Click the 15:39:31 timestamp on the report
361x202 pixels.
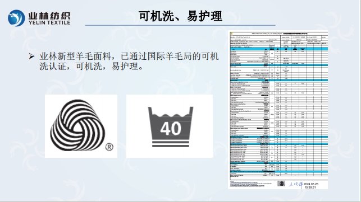click(x=310, y=187)
